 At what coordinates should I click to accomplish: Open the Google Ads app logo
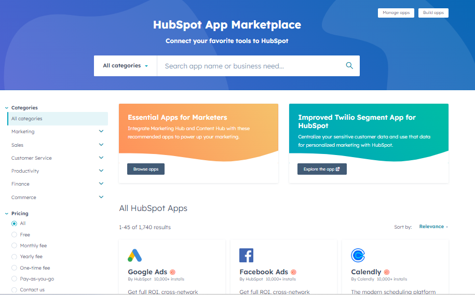click(x=135, y=255)
